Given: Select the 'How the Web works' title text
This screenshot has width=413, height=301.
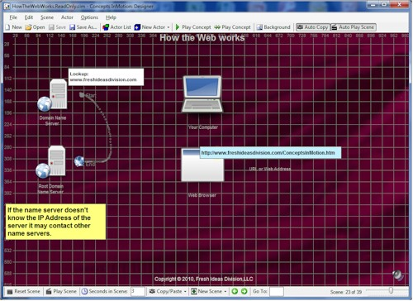Looking at the screenshot, I should click(x=202, y=38).
